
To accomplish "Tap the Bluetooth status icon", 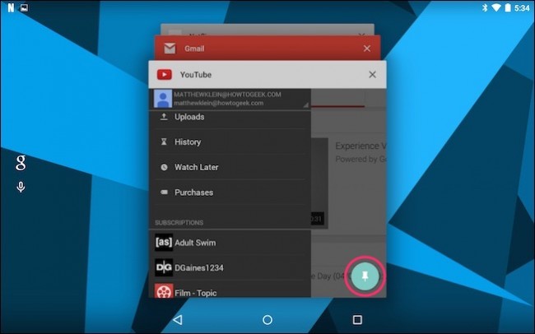I will click(485, 7).
